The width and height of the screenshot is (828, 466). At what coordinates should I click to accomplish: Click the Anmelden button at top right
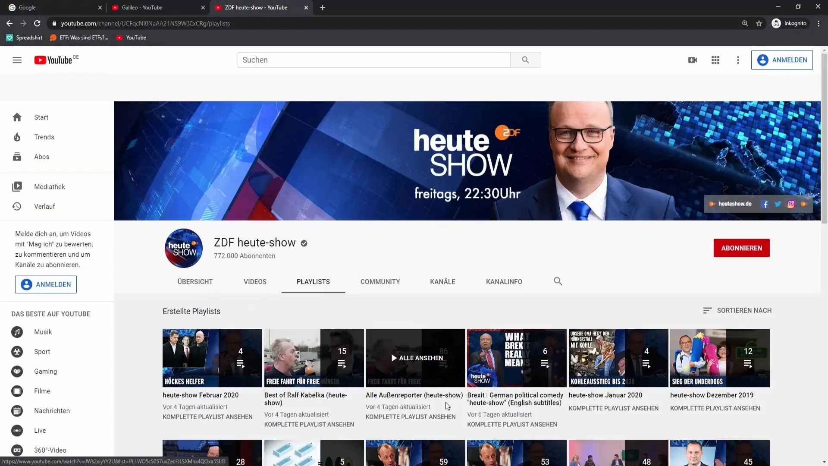tap(781, 60)
